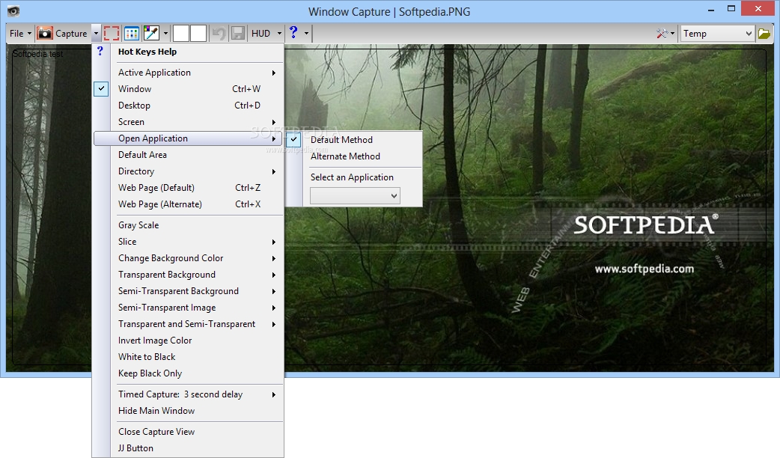Image resolution: width=780 pixels, height=458 pixels.
Task: Expand the eyedropper tool dropdown arrow
Action: pos(165,34)
